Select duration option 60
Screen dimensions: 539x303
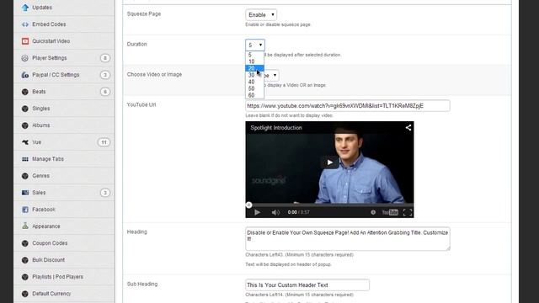(254, 95)
